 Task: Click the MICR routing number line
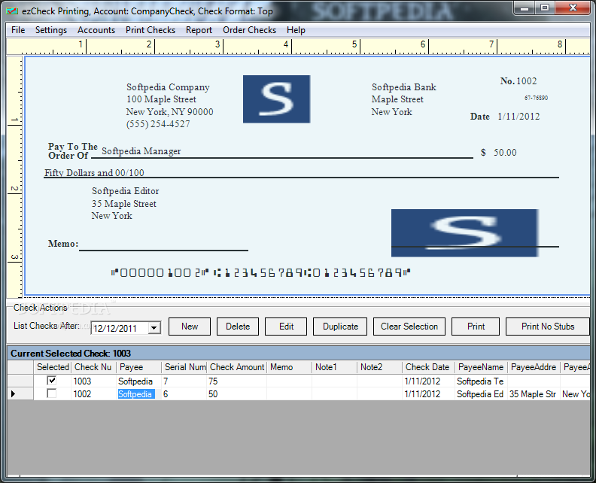point(260,272)
